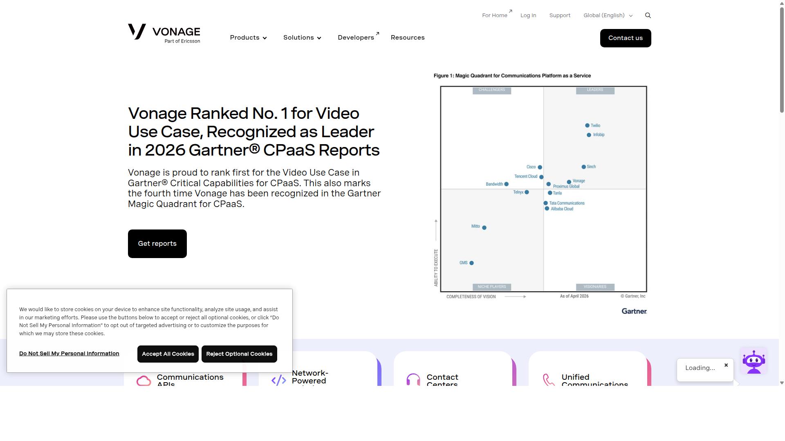Click the Gartner Magic Quadrant chart image

click(x=540, y=194)
